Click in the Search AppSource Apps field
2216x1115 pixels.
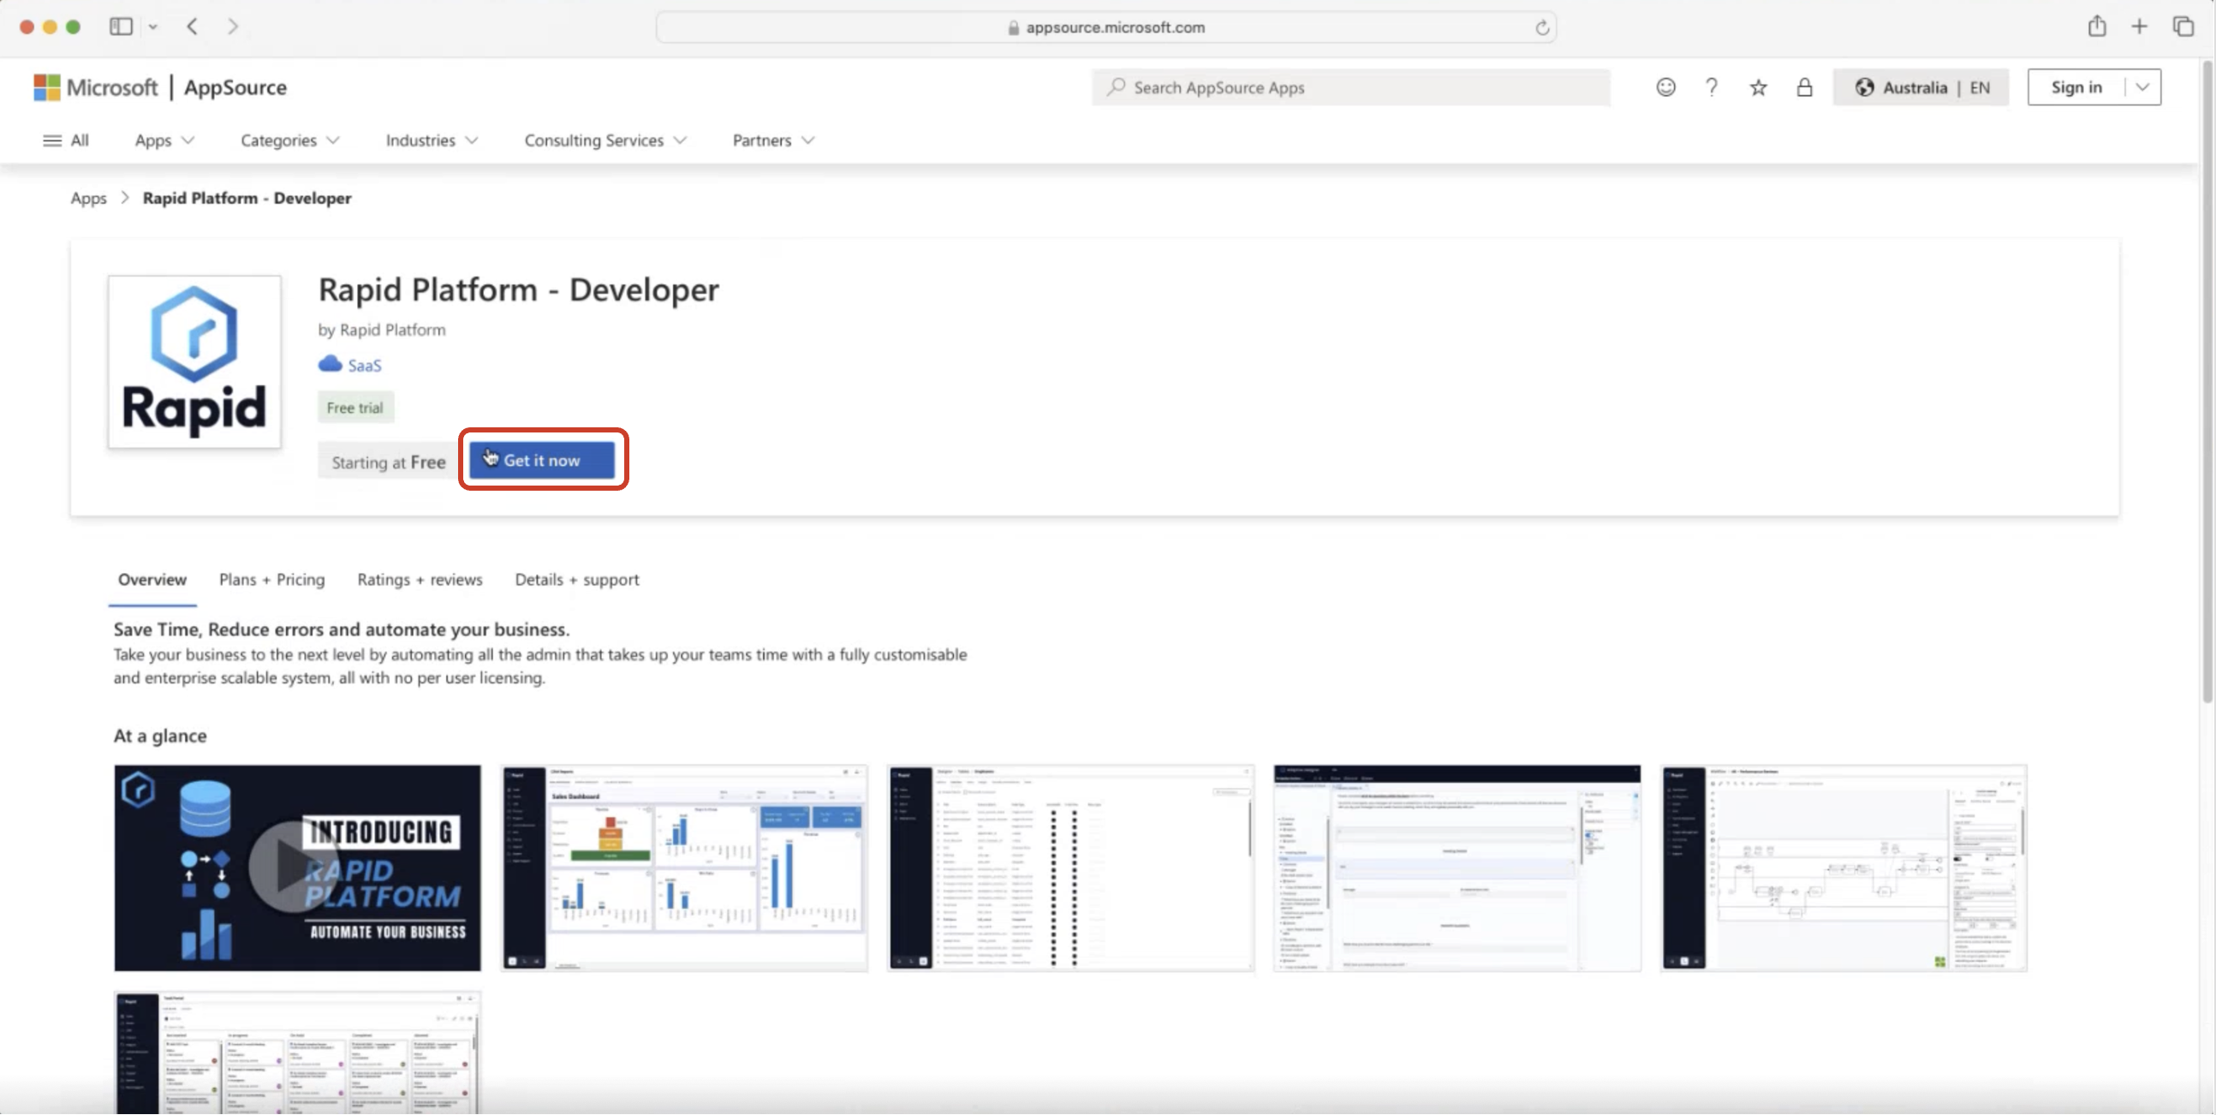[x=1350, y=86]
